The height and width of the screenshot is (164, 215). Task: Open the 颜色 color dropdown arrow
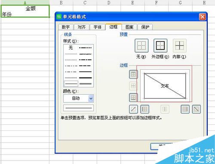91,99
